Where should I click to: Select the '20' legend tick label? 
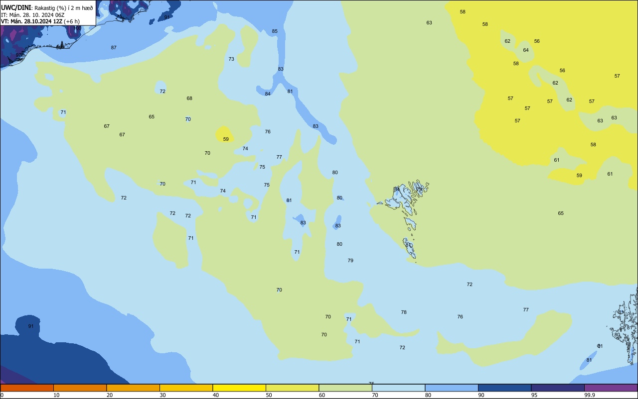[x=110, y=395]
